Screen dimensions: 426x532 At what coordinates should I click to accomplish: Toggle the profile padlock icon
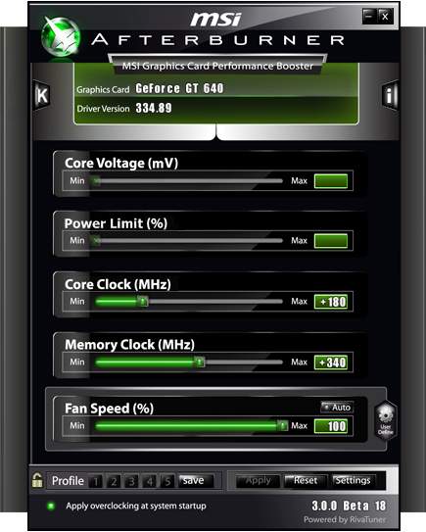[x=37, y=480]
